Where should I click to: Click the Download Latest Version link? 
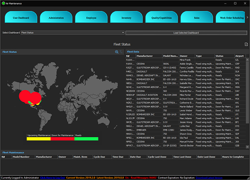(209, 178)
